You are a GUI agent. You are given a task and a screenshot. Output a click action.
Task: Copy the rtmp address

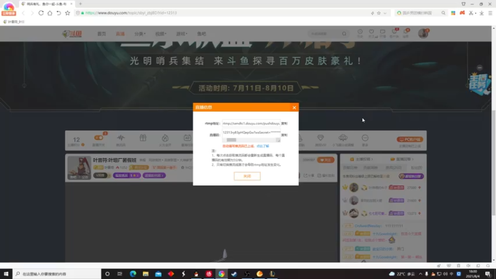pos(285,123)
